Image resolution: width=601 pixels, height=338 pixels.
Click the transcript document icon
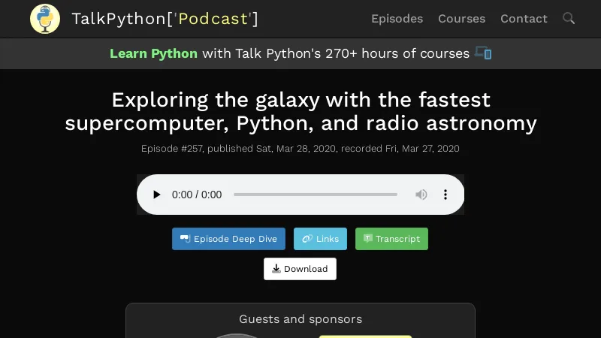click(368, 238)
